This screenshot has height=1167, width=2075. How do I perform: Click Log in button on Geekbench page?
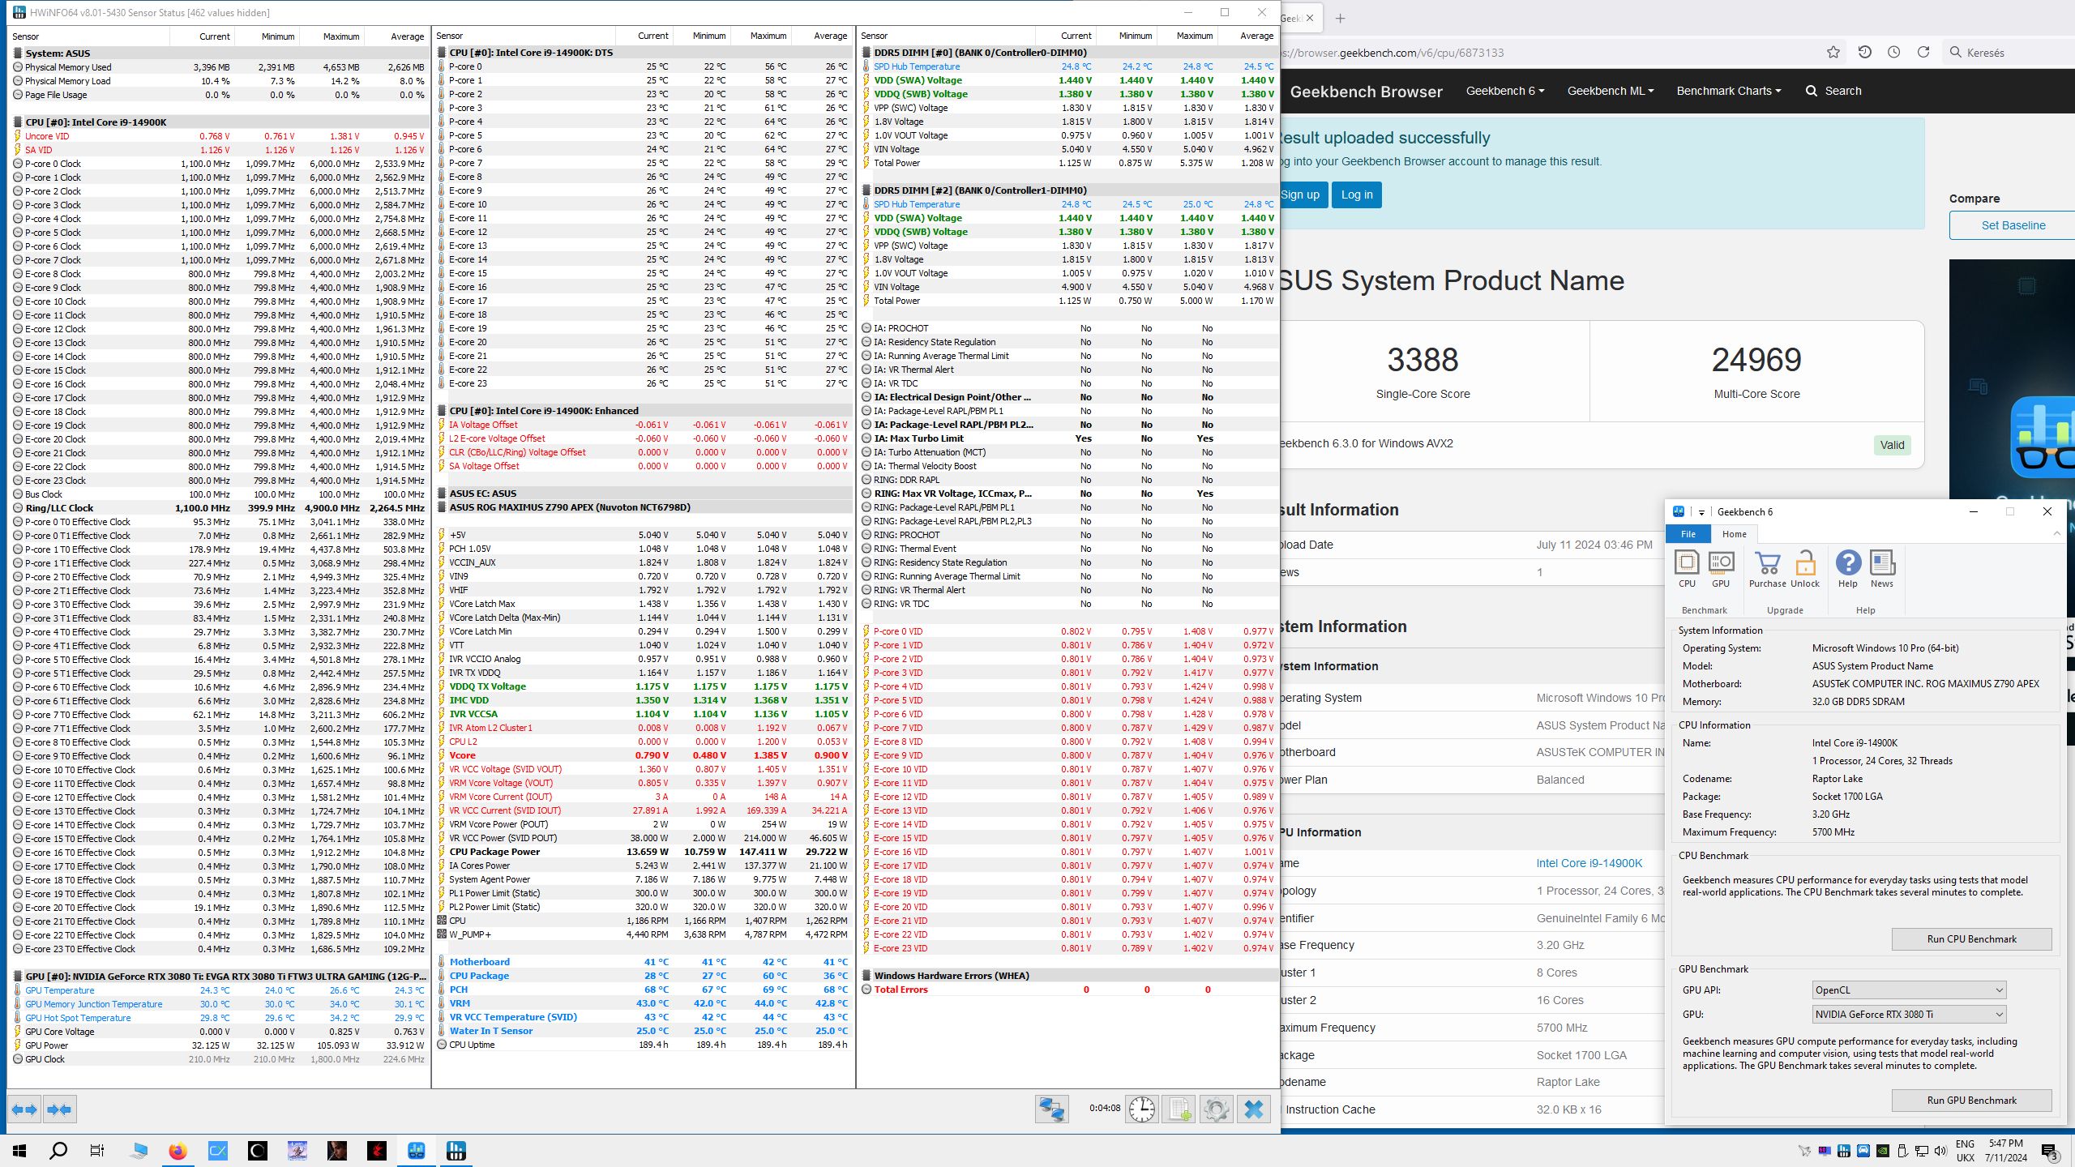[x=1357, y=194]
